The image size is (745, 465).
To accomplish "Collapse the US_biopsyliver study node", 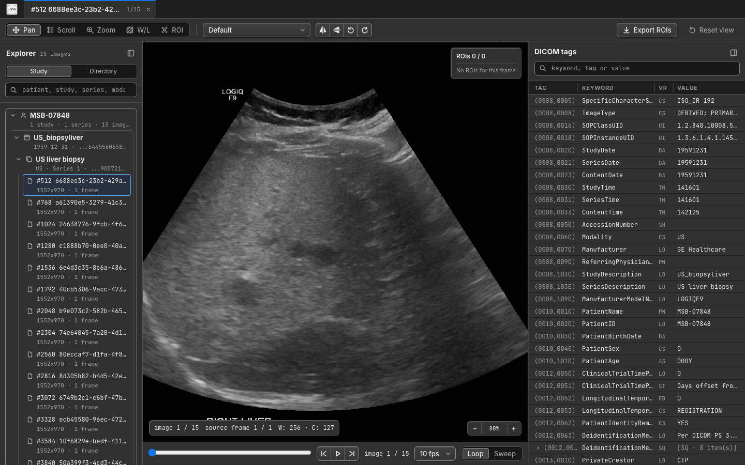I will pos(17,137).
